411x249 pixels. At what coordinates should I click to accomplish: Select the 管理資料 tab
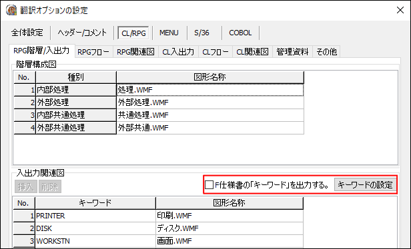tap(292, 52)
